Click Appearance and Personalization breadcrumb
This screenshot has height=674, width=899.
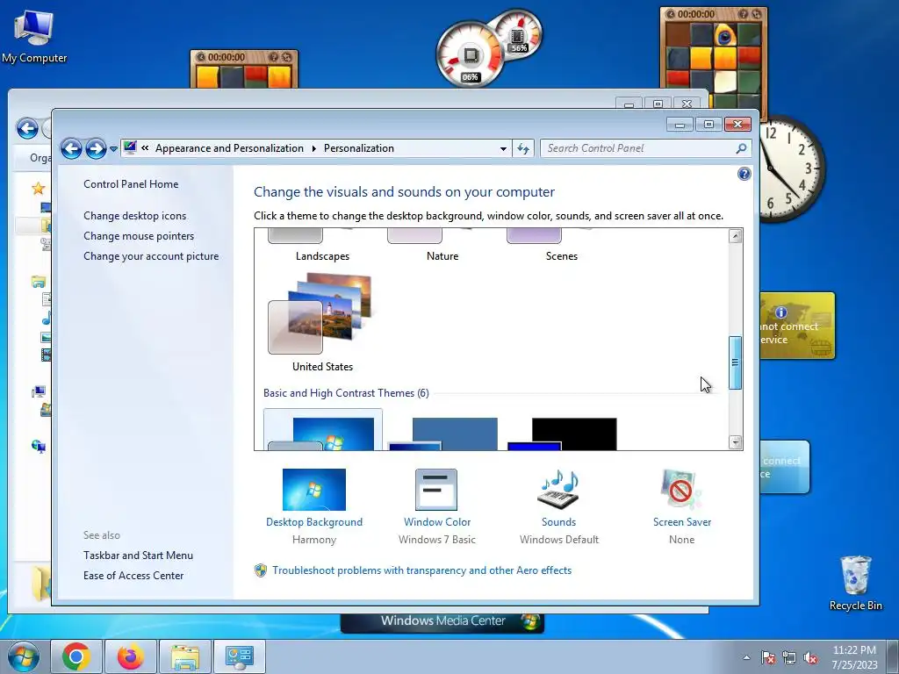coord(229,148)
